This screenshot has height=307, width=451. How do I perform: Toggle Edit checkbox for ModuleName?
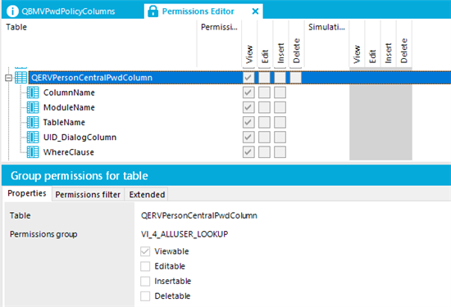click(x=264, y=107)
